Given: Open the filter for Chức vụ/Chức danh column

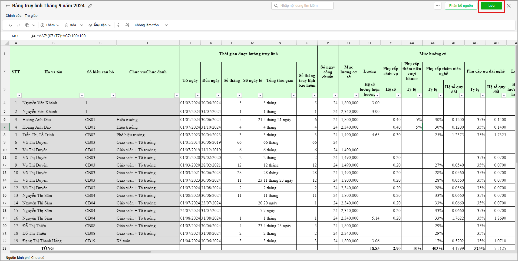Looking at the screenshot, I should (x=177, y=95).
